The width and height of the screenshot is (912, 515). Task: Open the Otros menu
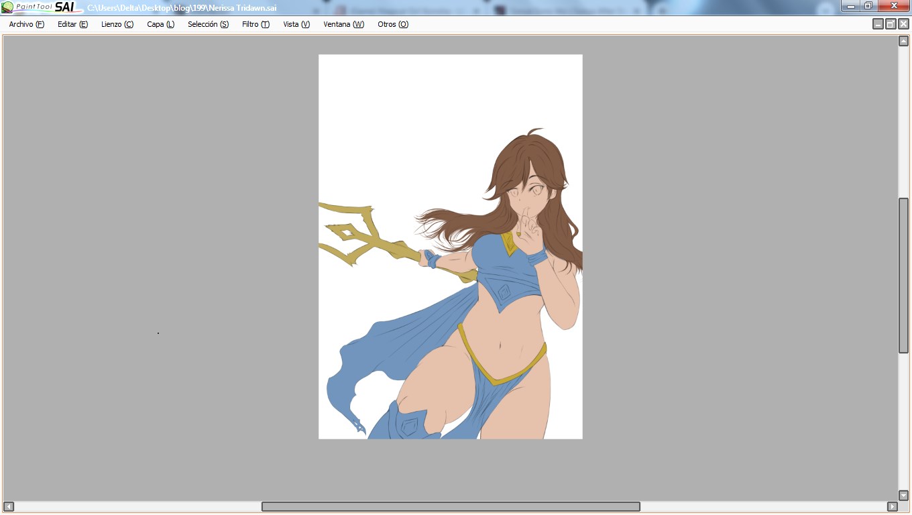(x=392, y=24)
